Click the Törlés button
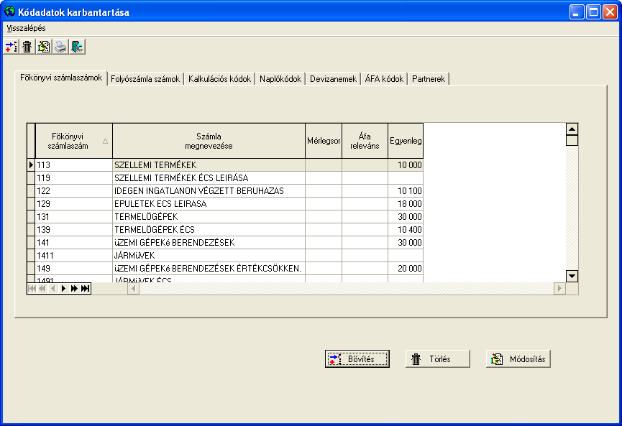Viewport: 622px width, 426px height. point(437,359)
